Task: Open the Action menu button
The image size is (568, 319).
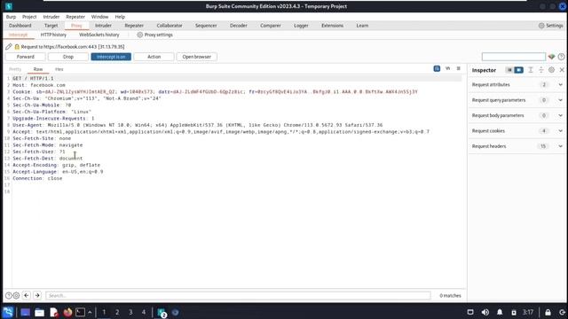Action: point(154,57)
